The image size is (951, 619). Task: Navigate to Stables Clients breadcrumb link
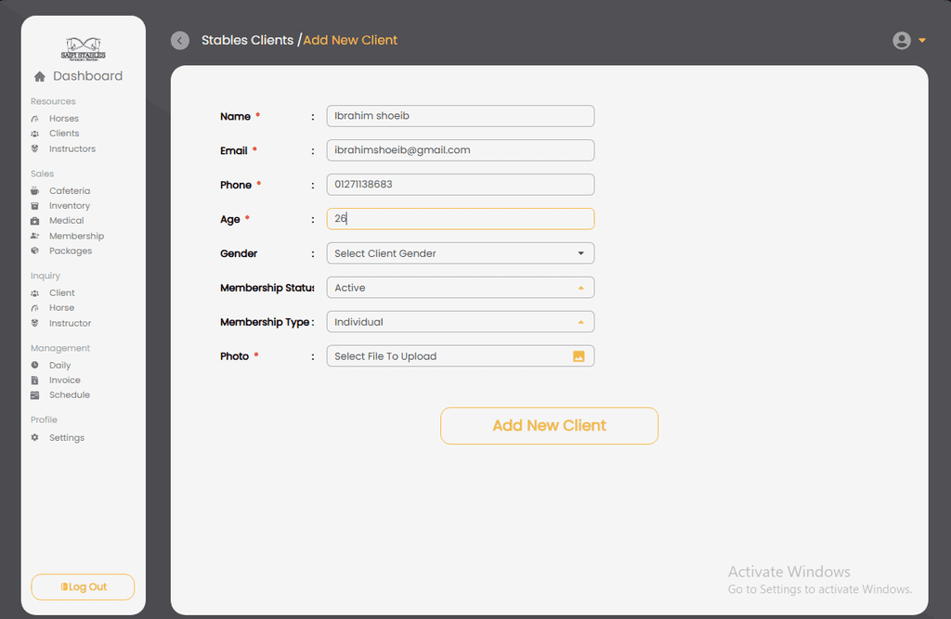[247, 41]
